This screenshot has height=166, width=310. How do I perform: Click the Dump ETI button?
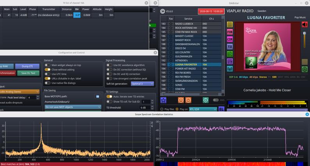27,66
